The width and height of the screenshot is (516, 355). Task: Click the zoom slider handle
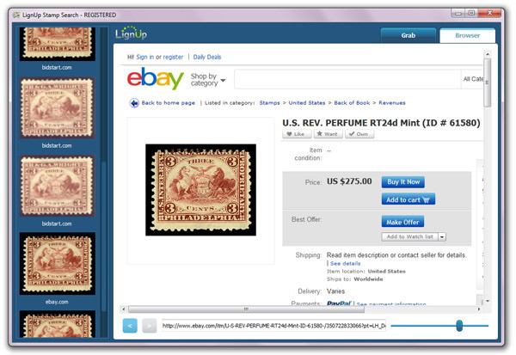[x=459, y=326]
